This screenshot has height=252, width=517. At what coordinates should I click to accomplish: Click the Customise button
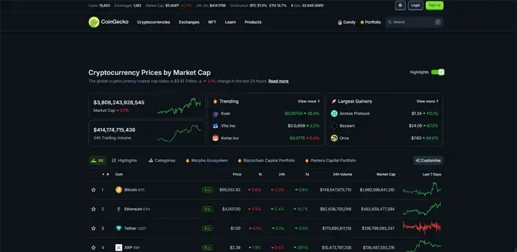click(x=428, y=161)
